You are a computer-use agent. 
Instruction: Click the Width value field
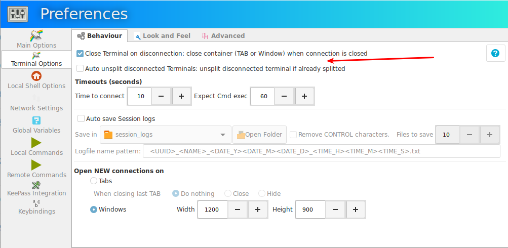click(x=213, y=210)
